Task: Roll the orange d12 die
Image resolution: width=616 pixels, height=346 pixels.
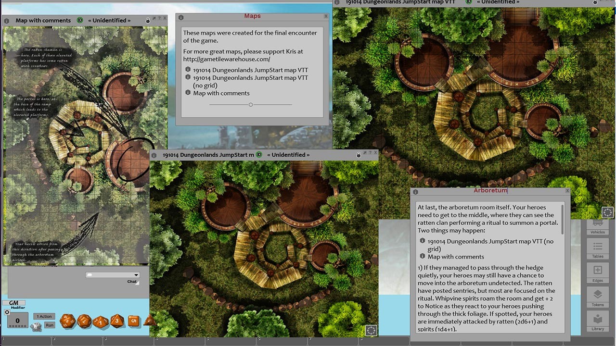Action: click(84, 321)
